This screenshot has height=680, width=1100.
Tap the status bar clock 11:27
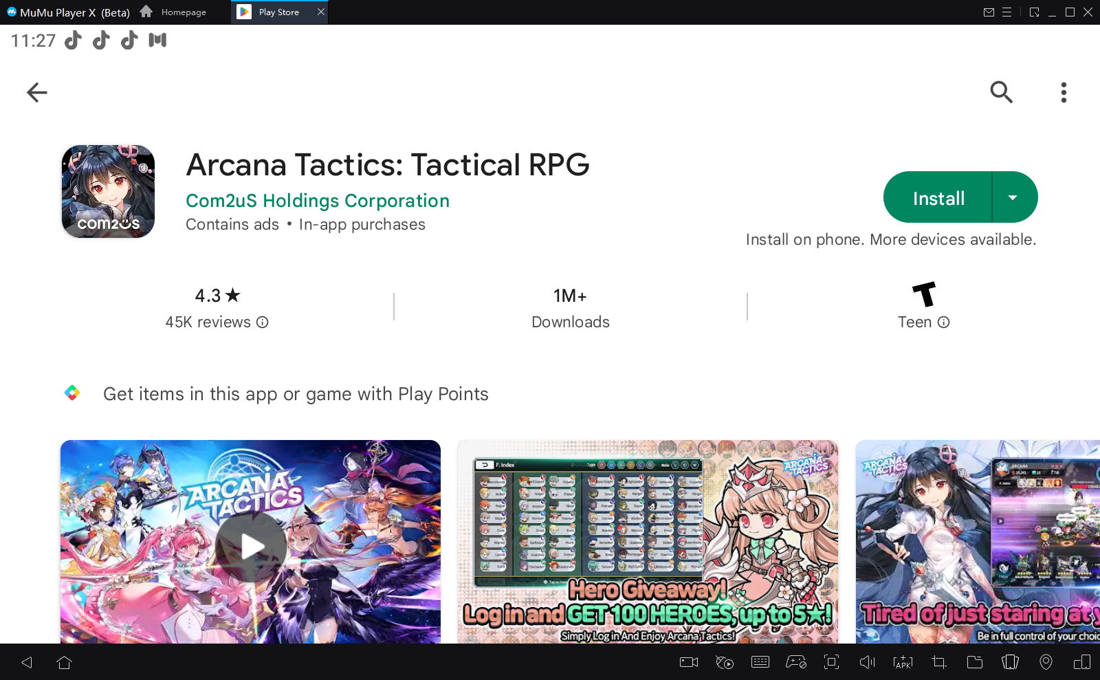coord(33,41)
